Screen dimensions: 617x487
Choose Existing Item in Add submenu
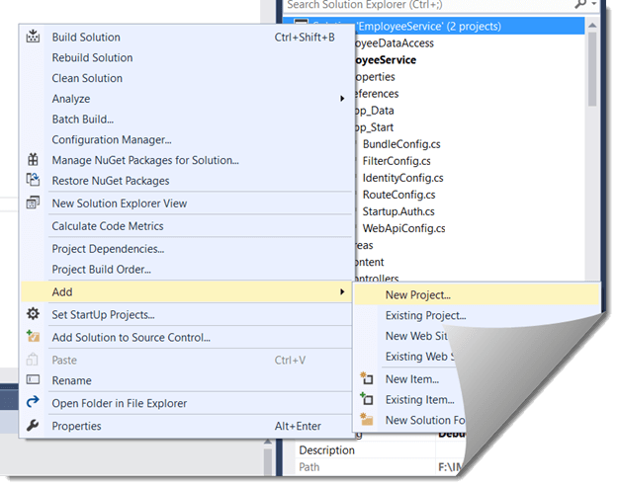(419, 399)
